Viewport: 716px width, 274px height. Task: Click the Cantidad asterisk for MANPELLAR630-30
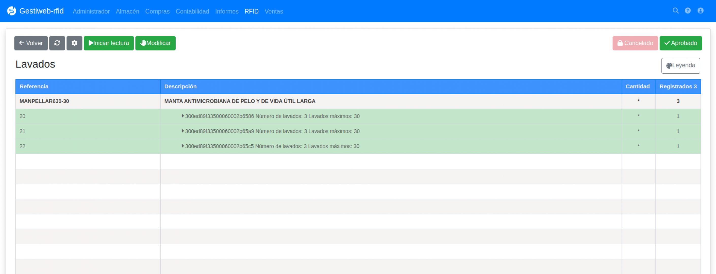click(638, 101)
